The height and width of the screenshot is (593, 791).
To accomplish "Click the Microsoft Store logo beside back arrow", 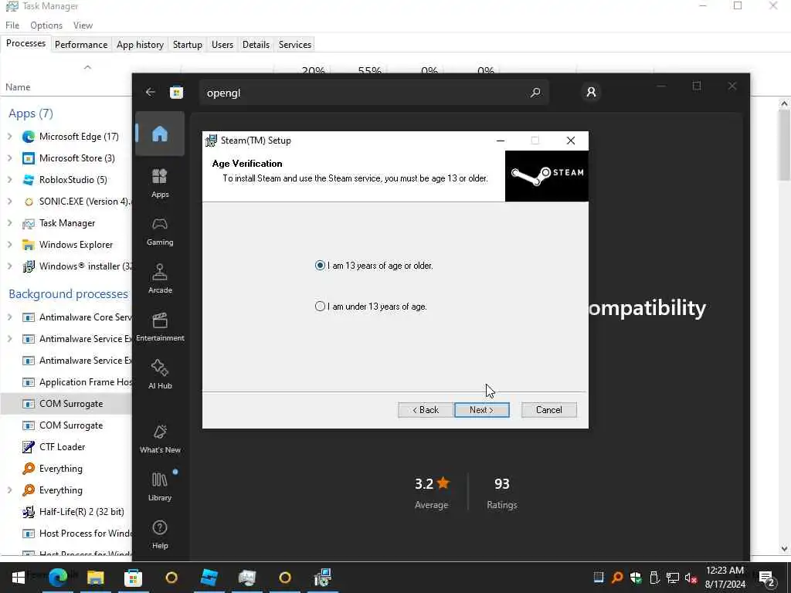I will tap(177, 93).
